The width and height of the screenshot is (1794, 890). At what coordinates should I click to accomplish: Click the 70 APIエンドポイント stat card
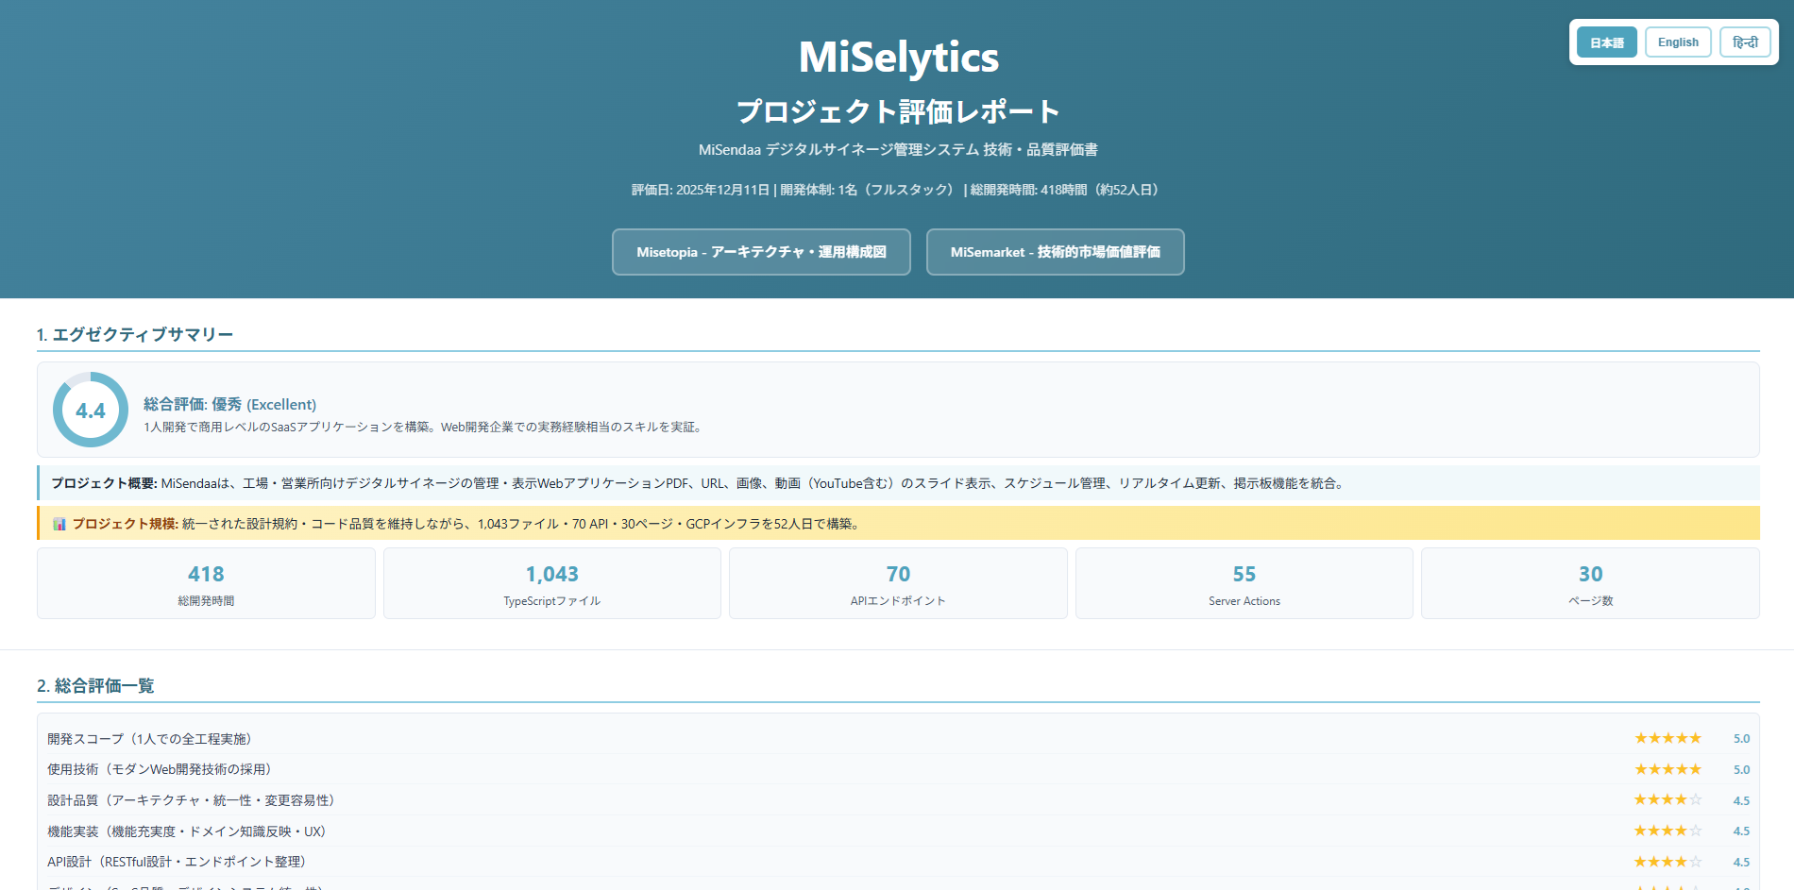click(x=897, y=583)
